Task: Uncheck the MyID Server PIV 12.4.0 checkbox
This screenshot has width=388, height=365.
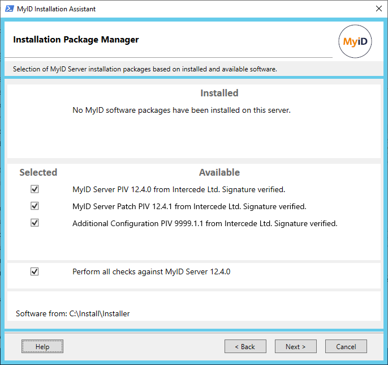Action: [35, 189]
